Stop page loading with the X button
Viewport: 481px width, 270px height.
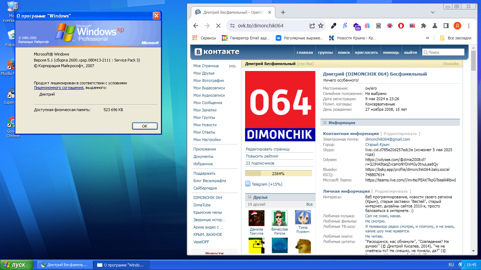(x=218, y=26)
